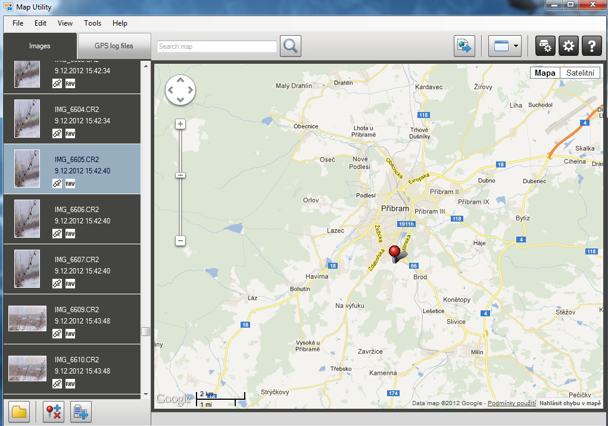Click RAW badge on IMG_6607.CR2
The height and width of the screenshot is (426, 608).
(70, 284)
